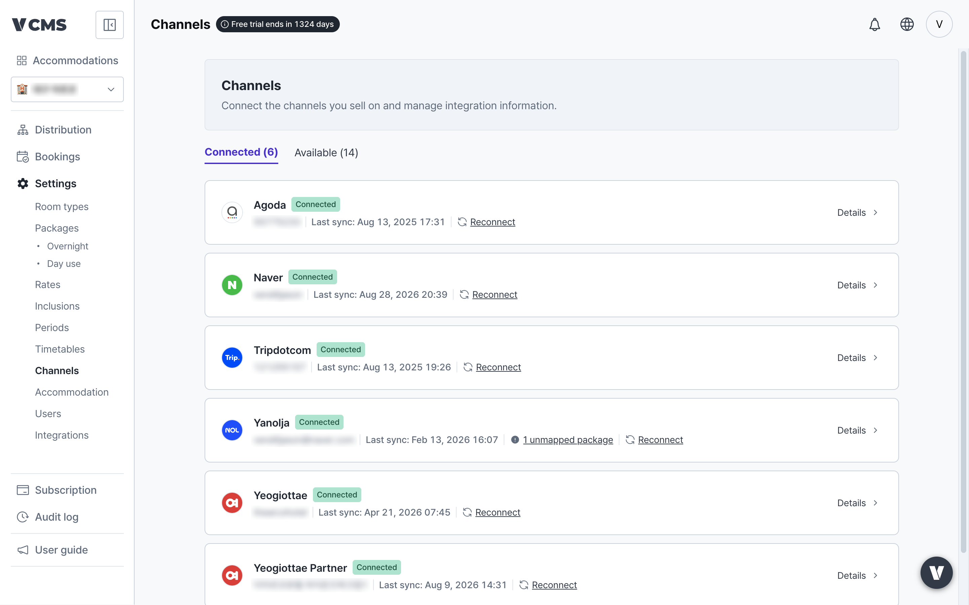Click Yanolja unmapped warning icon

pyautogui.click(x=515, y=440)
